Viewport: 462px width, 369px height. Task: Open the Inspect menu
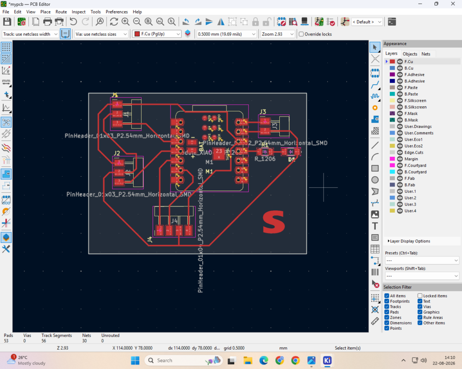click(79, 12)
